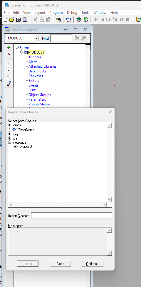Click the Find Next navigator icon
This screenshot has width=141, height=287.
point(77,38)
